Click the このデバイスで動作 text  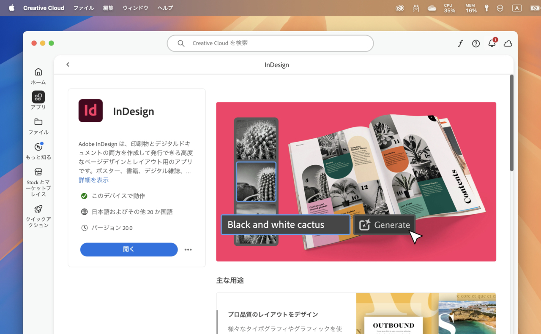(118, 196)
